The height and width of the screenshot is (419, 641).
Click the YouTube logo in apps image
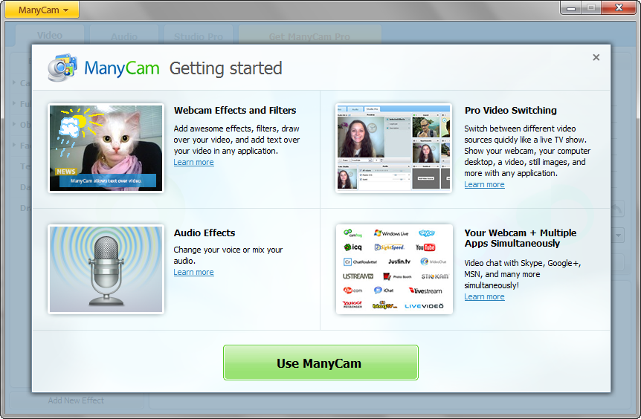(425, 247)
